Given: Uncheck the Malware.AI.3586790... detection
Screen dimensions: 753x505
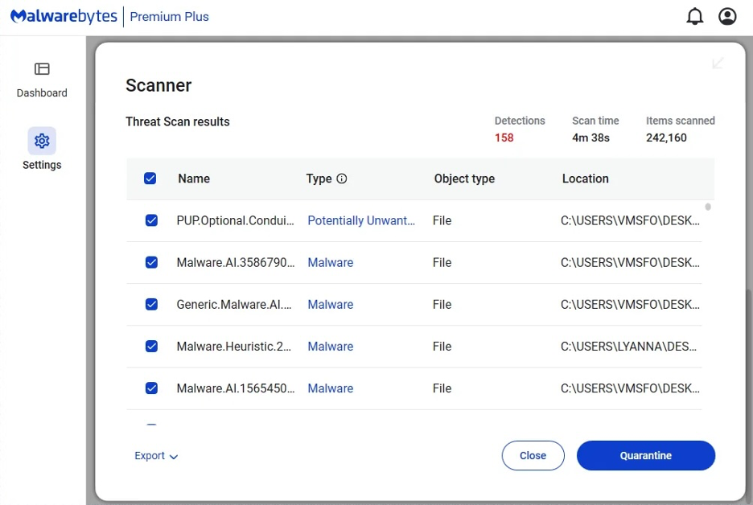Looking at the screenshot, I should coord(151,263).
